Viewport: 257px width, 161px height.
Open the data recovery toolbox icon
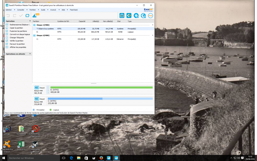click(x=122, y=15)
